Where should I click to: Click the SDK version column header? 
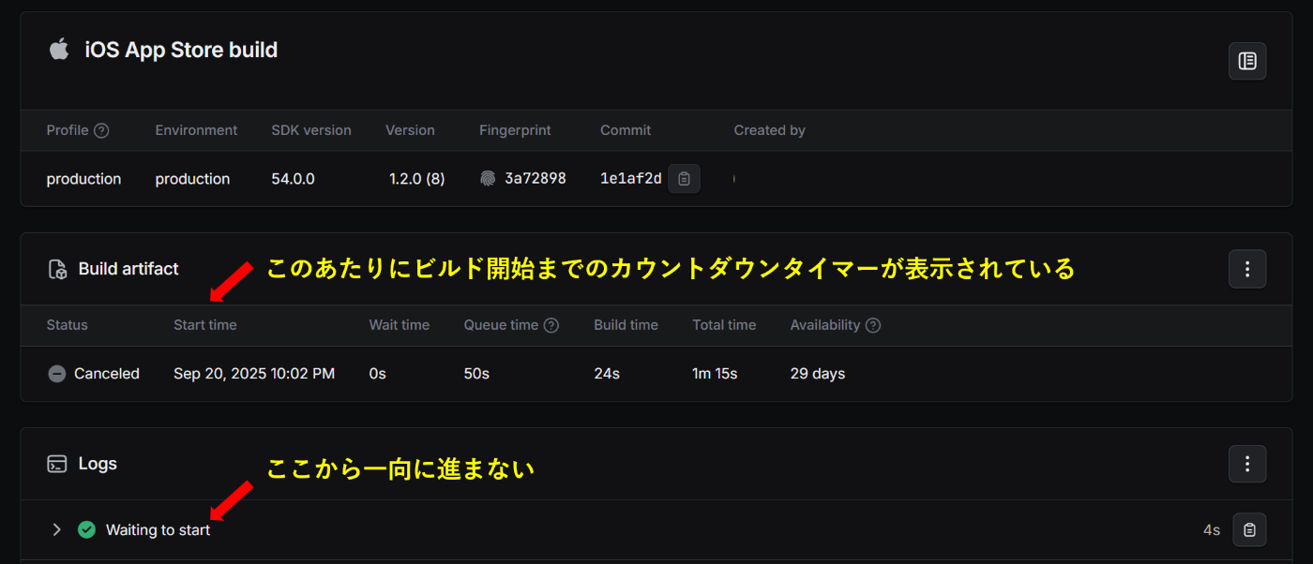pyautogui.click(x=311, y=130)
